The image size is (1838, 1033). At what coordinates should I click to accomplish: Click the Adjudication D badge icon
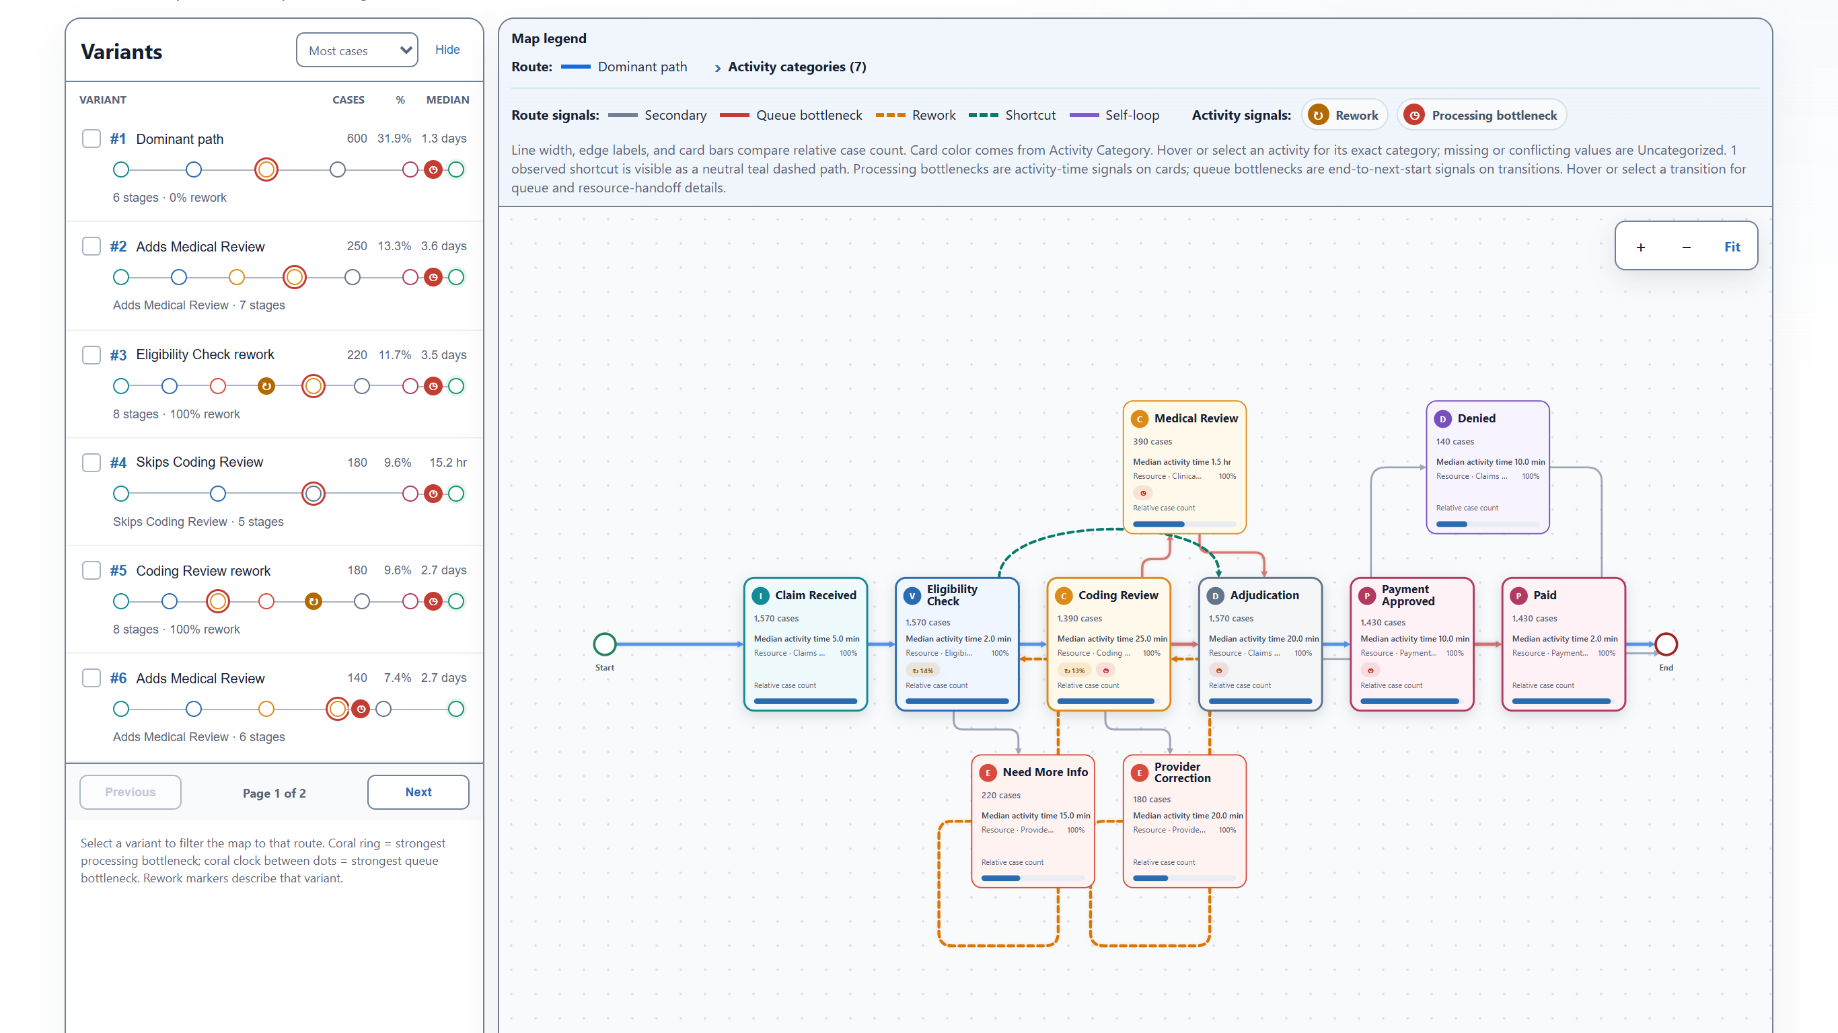(1215, 596)
